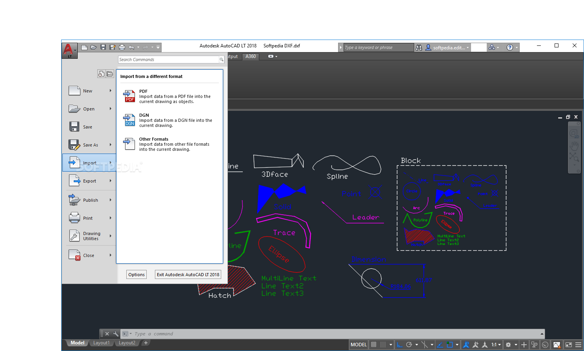Click the Help question mark icon
Image resolution: width=584 pixels, height=351 pixels.
[x=509, y=47]
